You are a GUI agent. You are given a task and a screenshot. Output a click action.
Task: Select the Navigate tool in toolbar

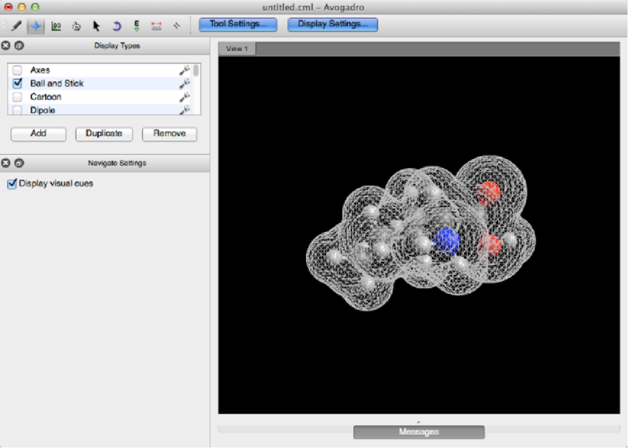[x=36, y=26]
